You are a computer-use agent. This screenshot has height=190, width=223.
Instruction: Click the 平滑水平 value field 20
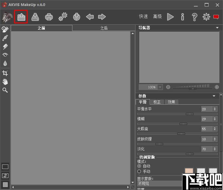point(207,109)
